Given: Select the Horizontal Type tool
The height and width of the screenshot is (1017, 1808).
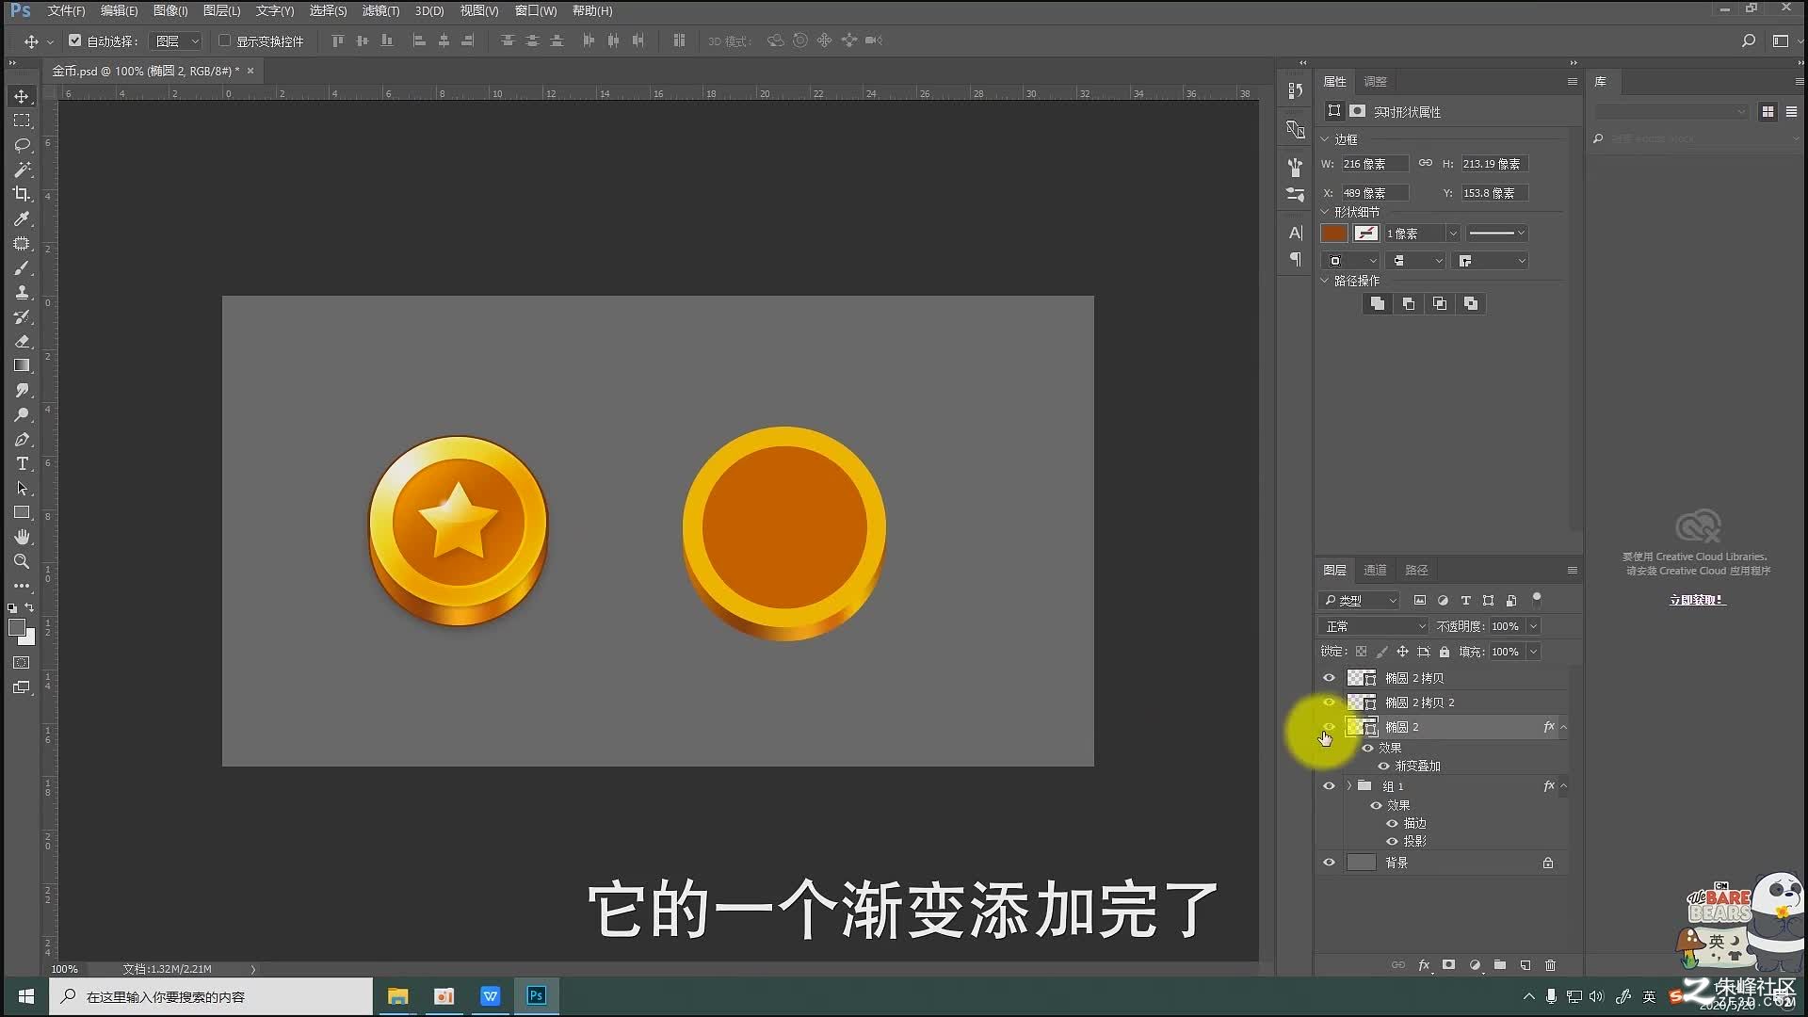Looking at the screenshot, I should pyautogui.click(x=22, y=463).
